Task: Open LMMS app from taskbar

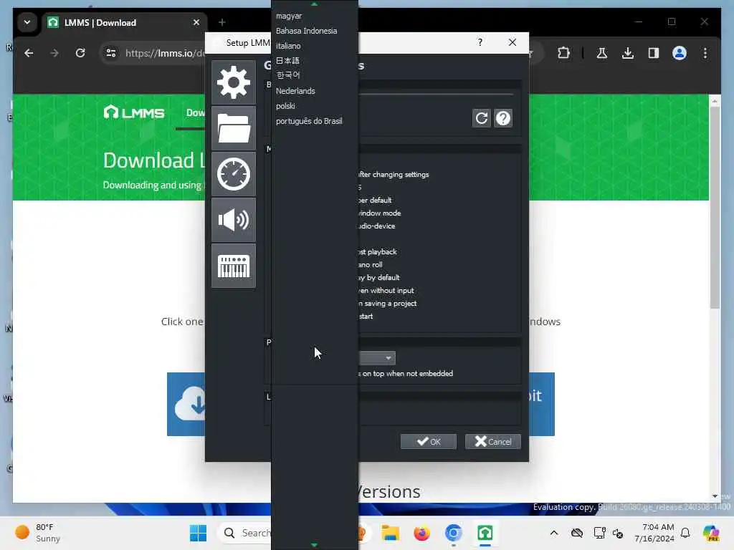Action: pyautogui.click(x=485, y=533)
